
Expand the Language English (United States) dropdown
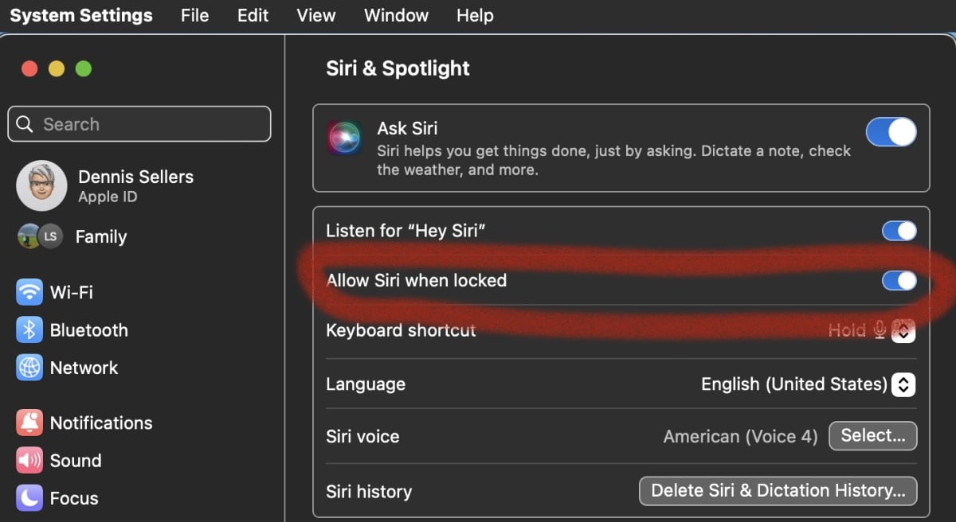point(902,384)
